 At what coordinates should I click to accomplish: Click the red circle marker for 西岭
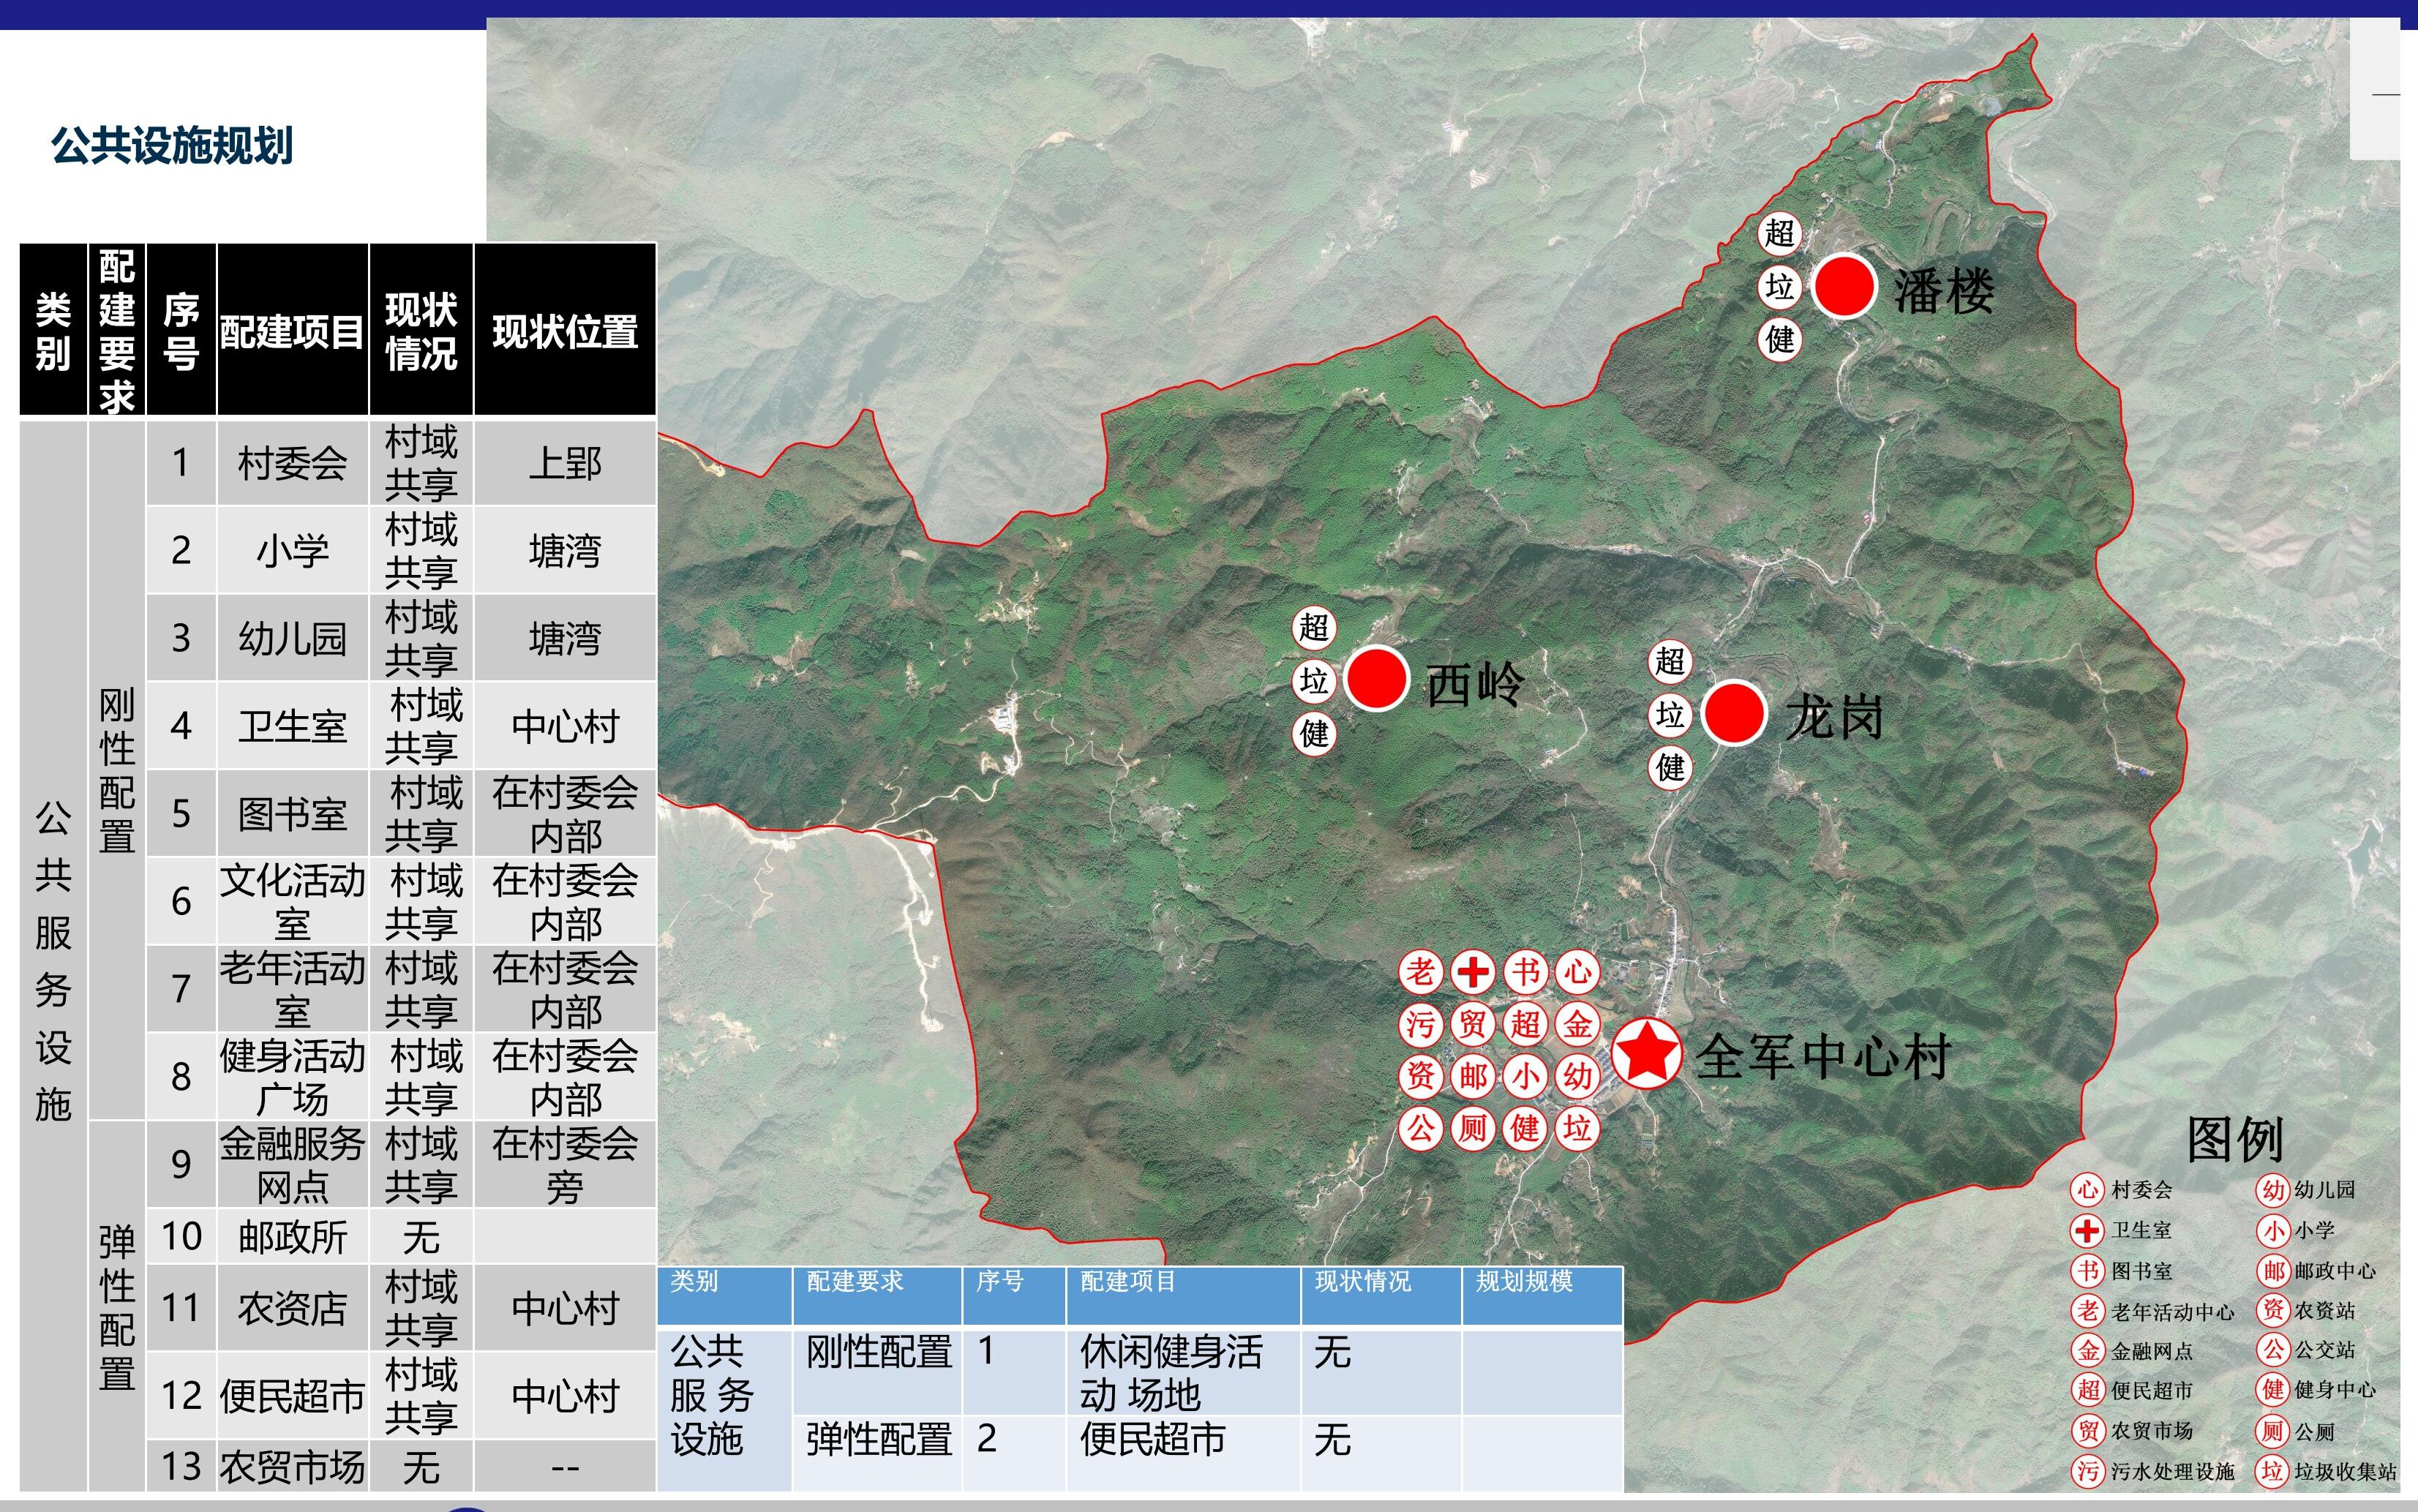point(1376,678)
